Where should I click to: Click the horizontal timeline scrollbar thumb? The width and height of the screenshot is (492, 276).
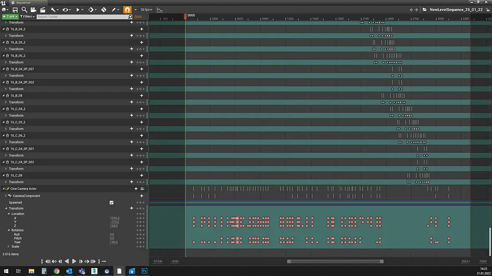(x=335, y=261)
